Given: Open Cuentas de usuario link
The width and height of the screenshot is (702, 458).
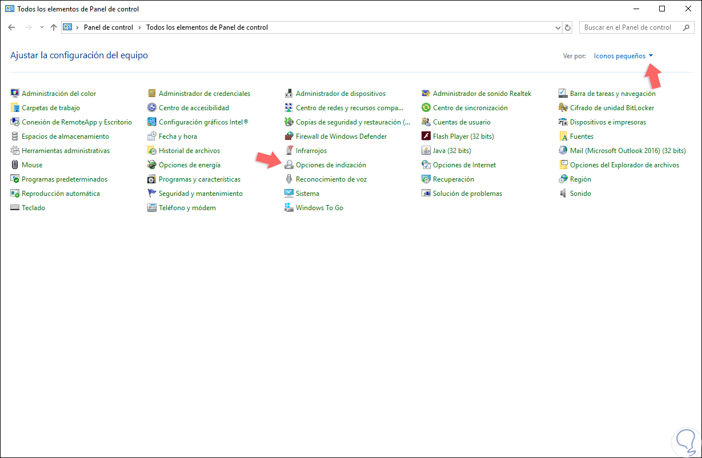Looking at the screenshot, I should click(x=462, y=122).
